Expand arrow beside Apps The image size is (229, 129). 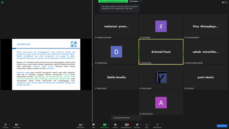tap(150, 125)
